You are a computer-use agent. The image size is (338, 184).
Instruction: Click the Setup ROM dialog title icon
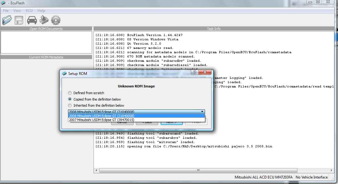coord(64,74)
